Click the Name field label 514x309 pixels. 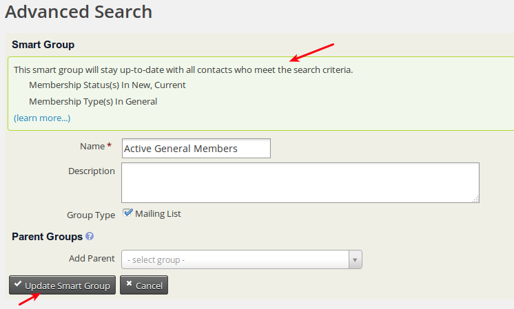[x=92, y=147]
